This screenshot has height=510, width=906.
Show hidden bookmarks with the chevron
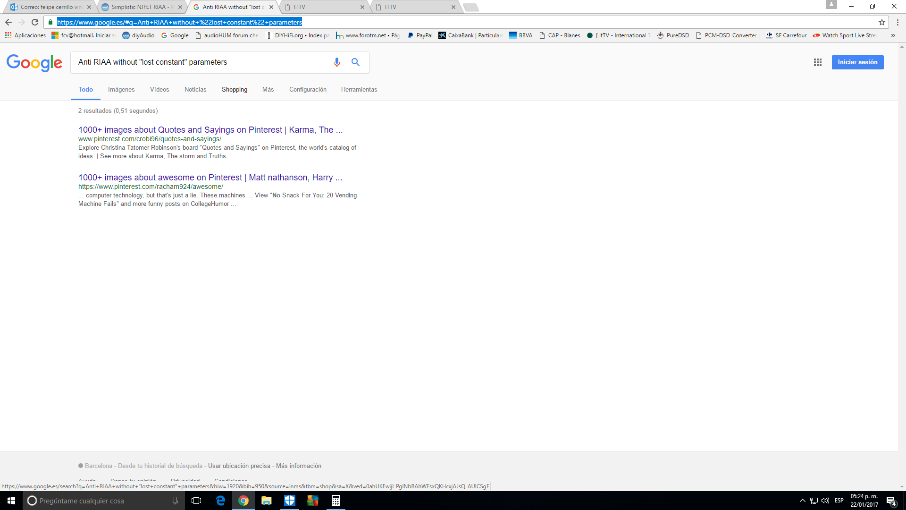[893, 35]
